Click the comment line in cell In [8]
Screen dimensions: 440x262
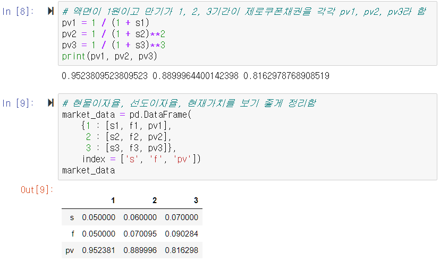(x=244, y=12)
